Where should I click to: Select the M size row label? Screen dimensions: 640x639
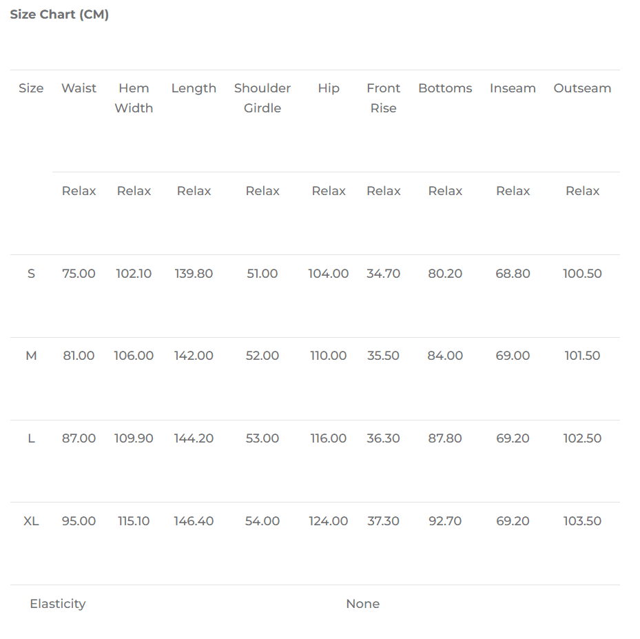coord(31,356)
